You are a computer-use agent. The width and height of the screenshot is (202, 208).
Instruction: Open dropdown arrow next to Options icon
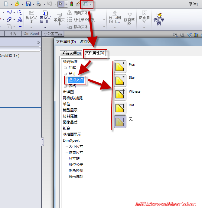91,4
